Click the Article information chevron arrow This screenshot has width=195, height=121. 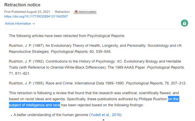click(33, 24)
